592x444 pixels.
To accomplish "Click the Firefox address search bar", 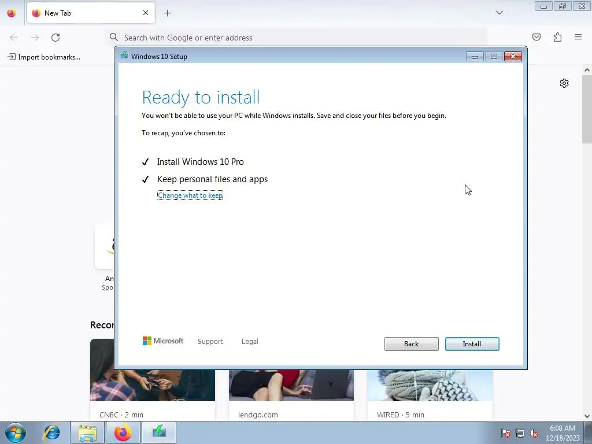I will [297, 38].
